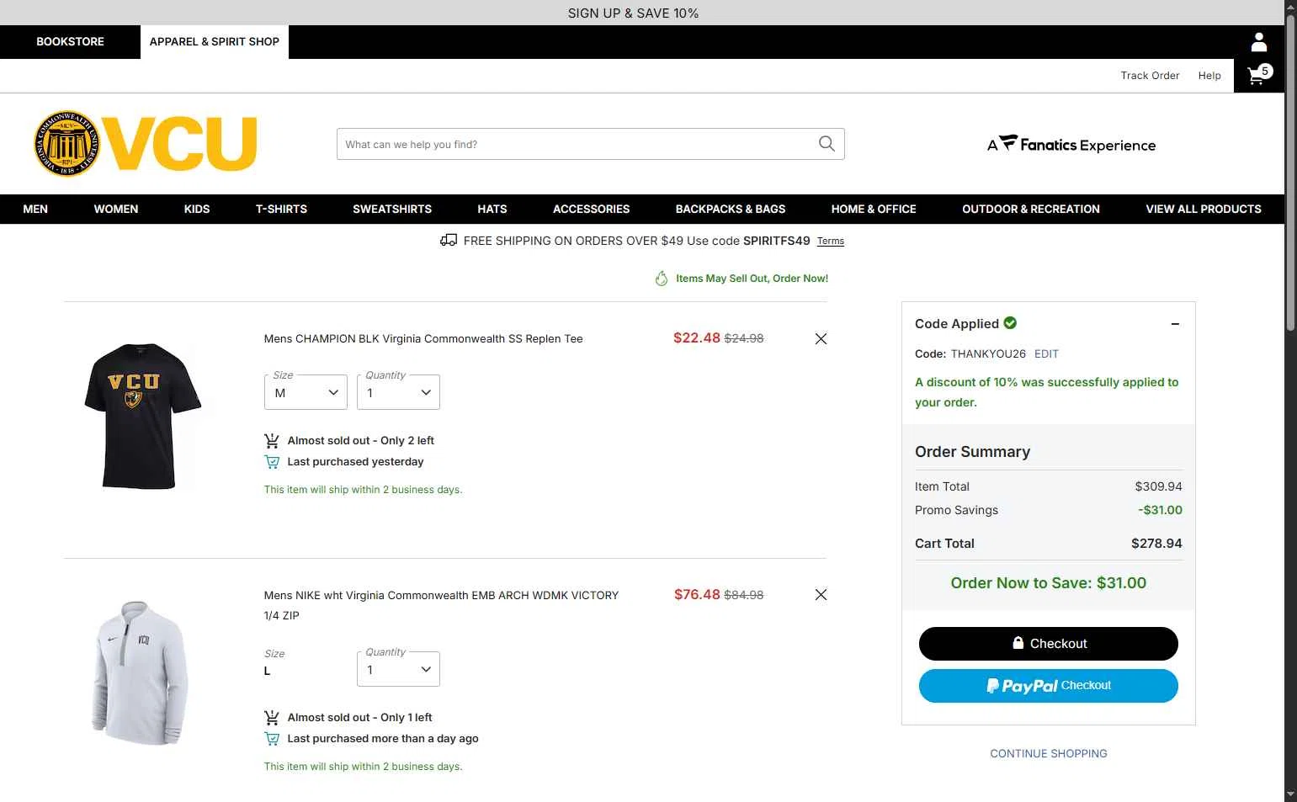Click 'Items May Sell Out, Order Now!' text
Viewport: 1297px width, 802px height.
[x=752, y=279]
